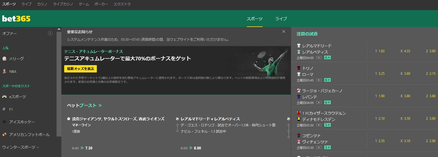The image size is (438, 157).
Task: Select boosted odds 7.30 for 3重勝
Action: [89, 148]
